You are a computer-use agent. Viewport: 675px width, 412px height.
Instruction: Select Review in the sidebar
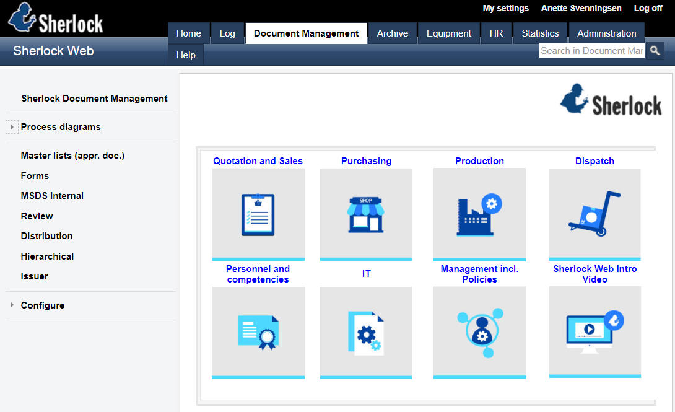coord(37,216)
